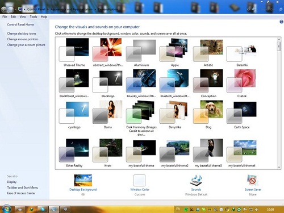The height and width of the screenshot is (213, 284).
Task: Choose the bluesky_windows7 theme
Action: click(141, 81)
